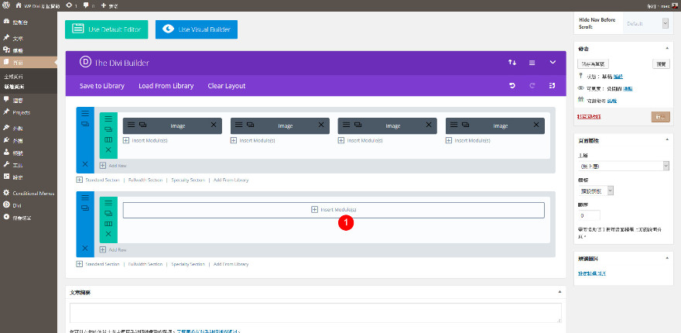Screen dimensions: 681x333
Task: Open the Parent page dropdown
Action: point(623,166)
